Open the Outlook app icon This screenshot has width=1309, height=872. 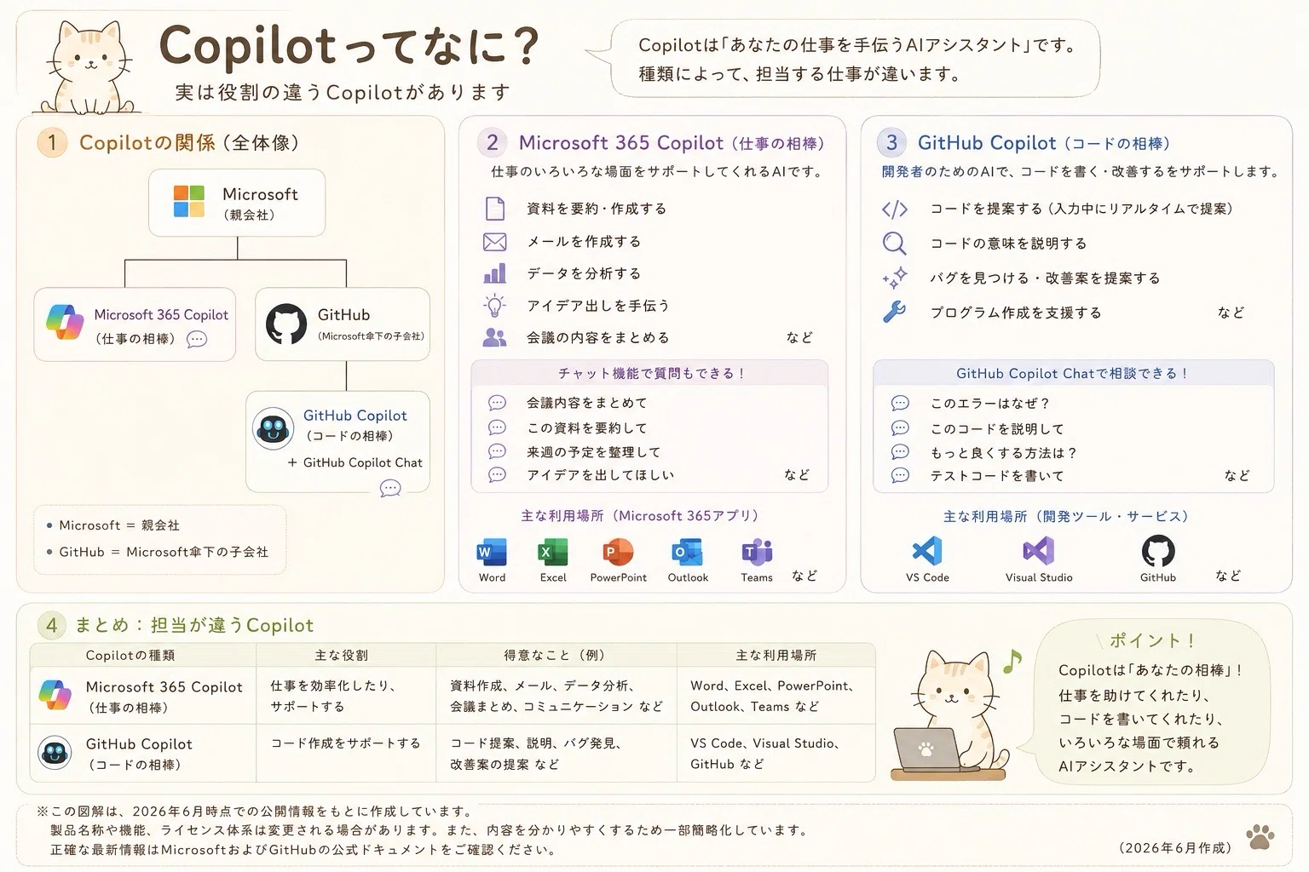pos(687,553)
